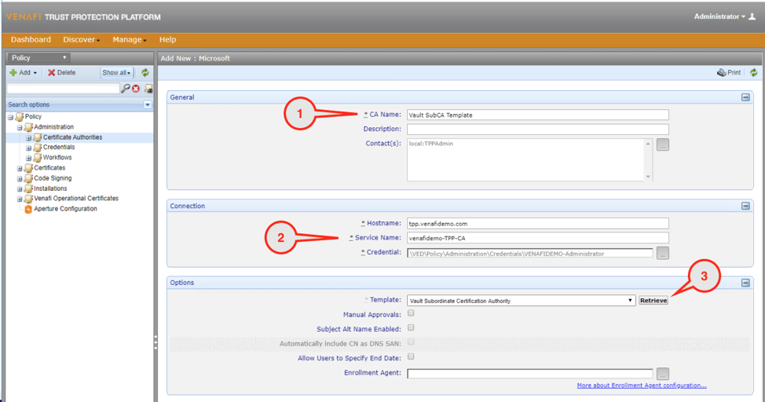Click the Hostname input field

pyautogui.click(x=538, y=224)
